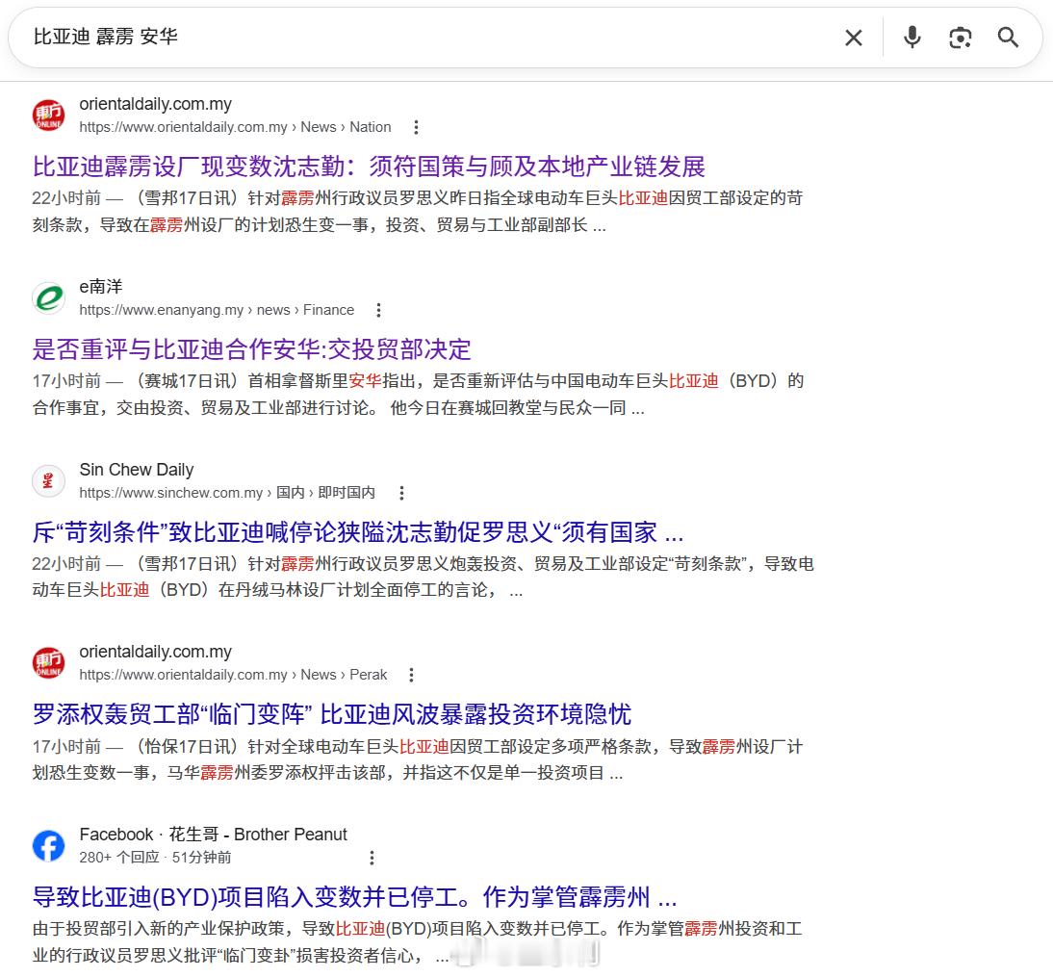
Task: Click the orientaldaily.com.my site favicon
Action: [48, 115]
